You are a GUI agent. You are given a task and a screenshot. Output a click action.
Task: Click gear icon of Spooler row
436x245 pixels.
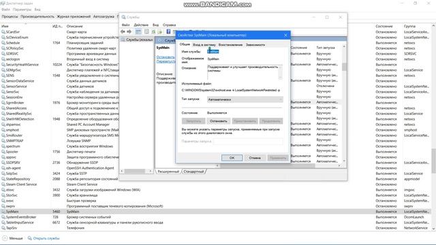pos(3,152)
